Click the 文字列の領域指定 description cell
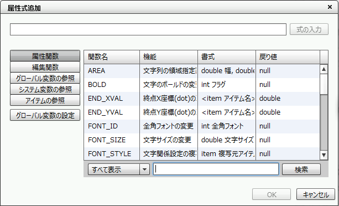Image resolution: width=339 pixels, height=206 pixels. pos(169,71)
